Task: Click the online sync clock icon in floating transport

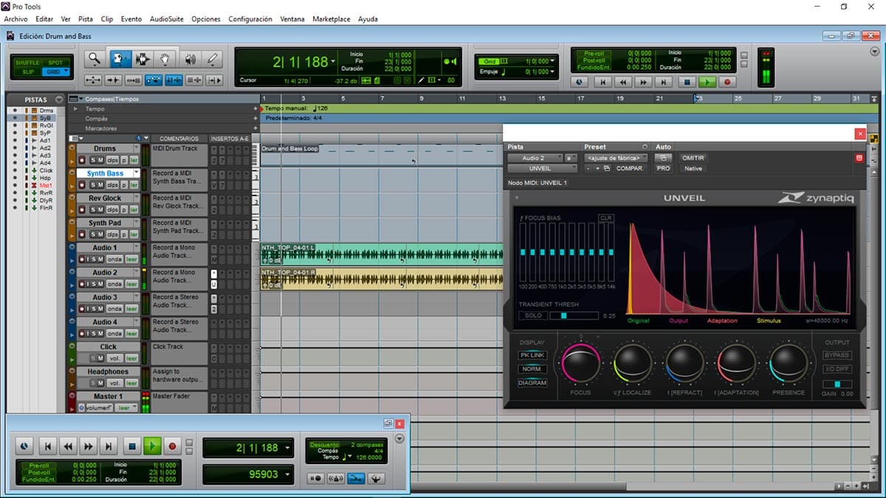Action: click(x=25, y=446)
